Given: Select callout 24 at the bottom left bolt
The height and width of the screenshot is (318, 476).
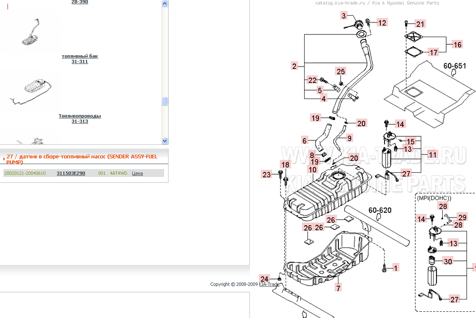Looking at the screenshot, I should (265, 278).
